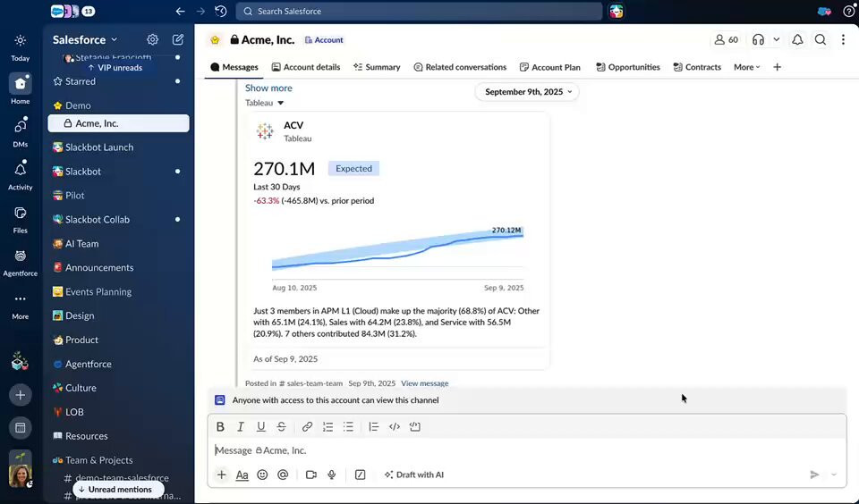Insert inline code formatting
Screen dimensions: 859x504
395,426
